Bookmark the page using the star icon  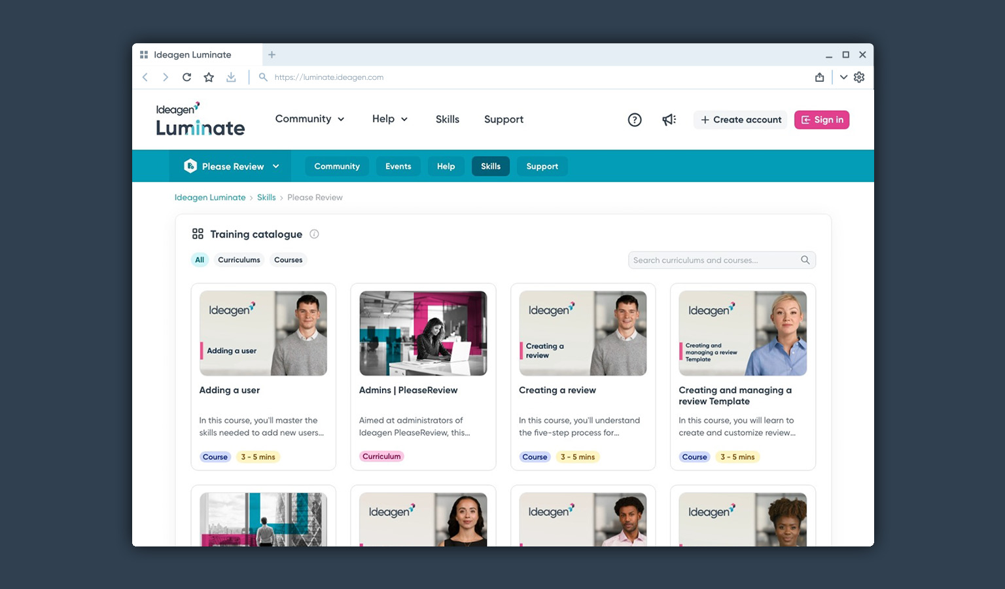[x=209, y=77]
